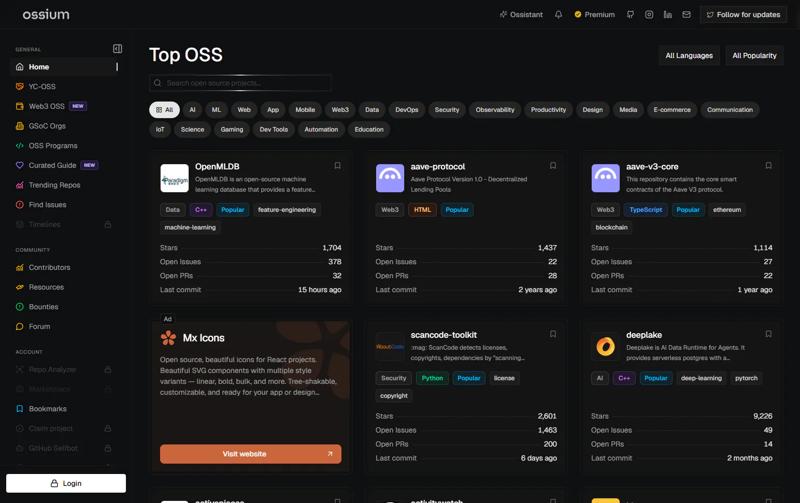The image size is (800, 503).
Task: Click the pytorch tag on deeplake
Action: 746,378
